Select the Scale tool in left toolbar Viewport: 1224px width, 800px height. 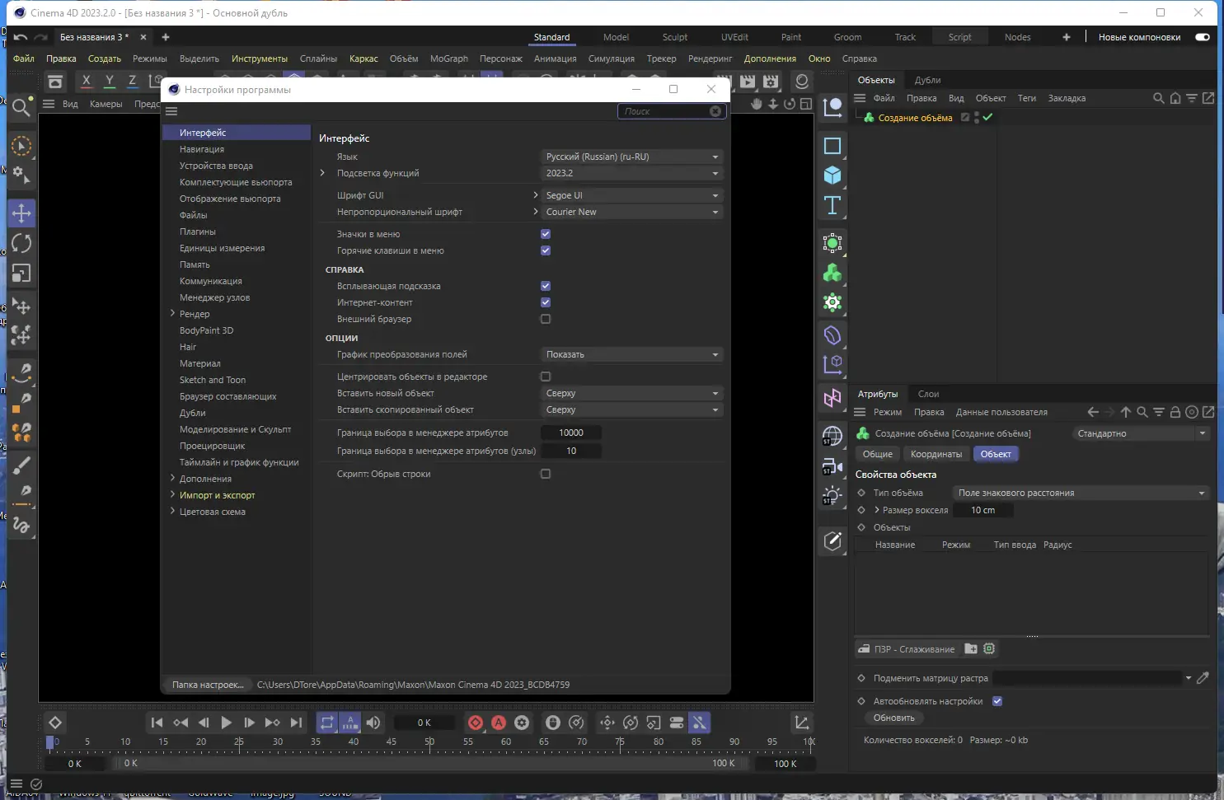click(21, 274)
